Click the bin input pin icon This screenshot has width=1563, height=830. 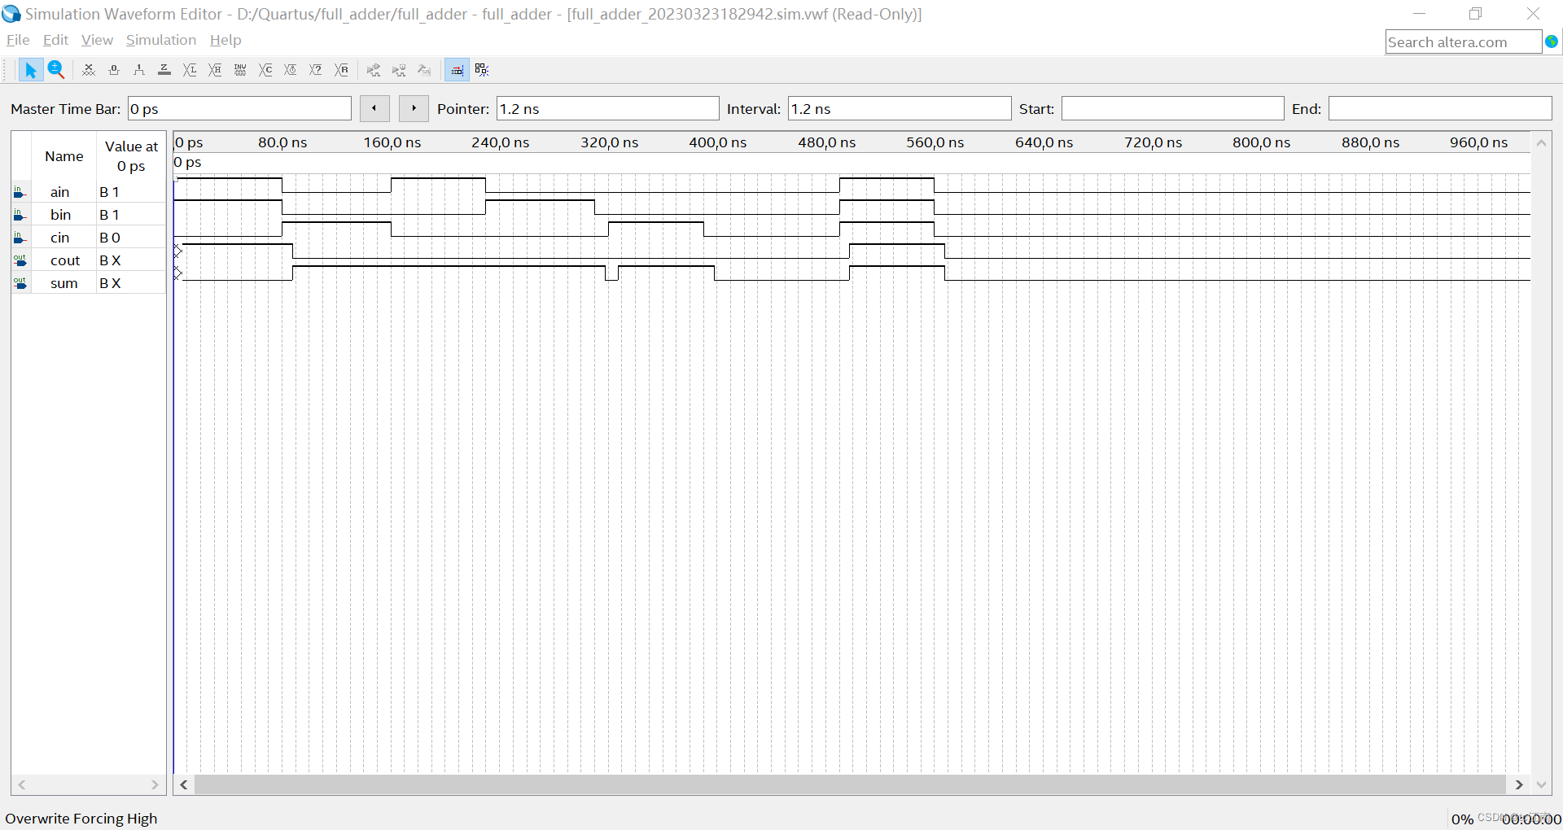click(x=20, y=215)
